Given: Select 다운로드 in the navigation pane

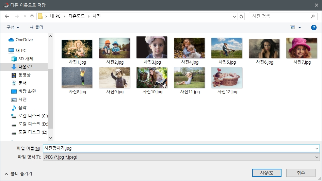Looking at the screenshot, I should [x=24, y=67].
